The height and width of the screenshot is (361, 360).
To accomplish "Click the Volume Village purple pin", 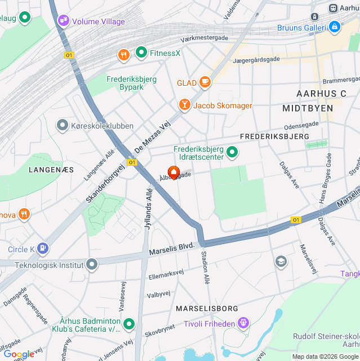I will click(64, 21).
